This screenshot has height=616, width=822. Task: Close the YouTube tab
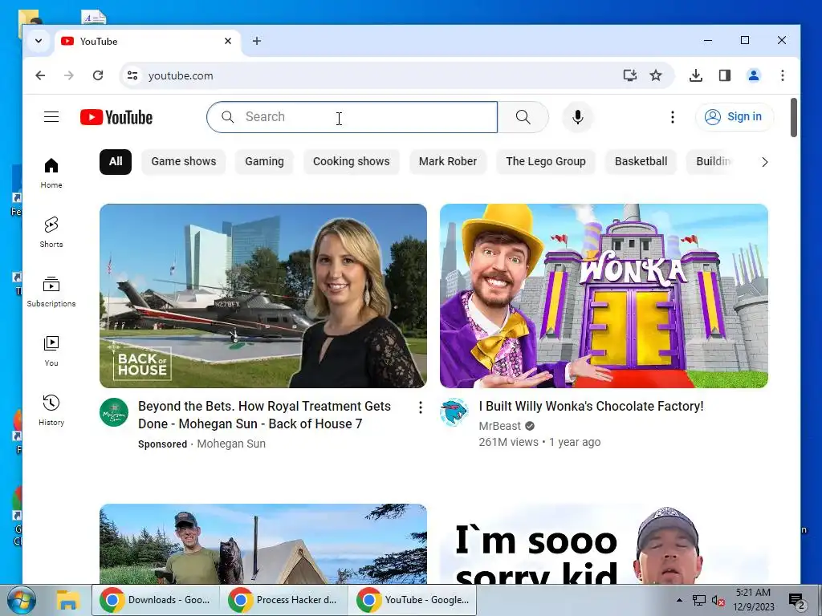pyautogui.click(x=228, y=41)
